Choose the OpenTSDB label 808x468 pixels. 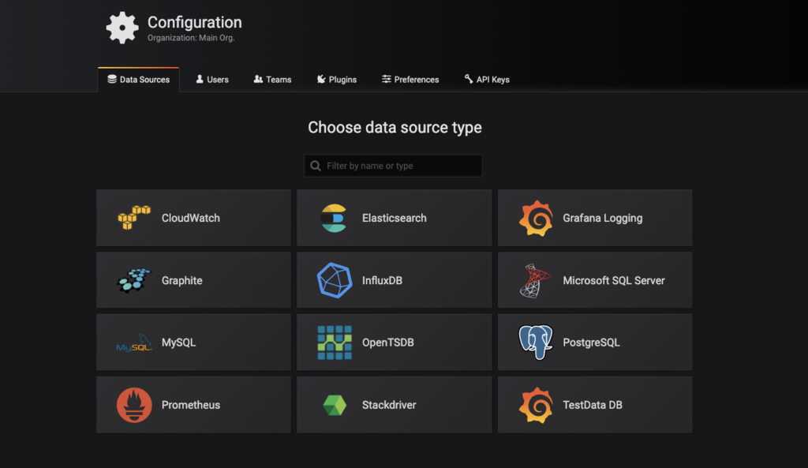click(x=387, y=343)
